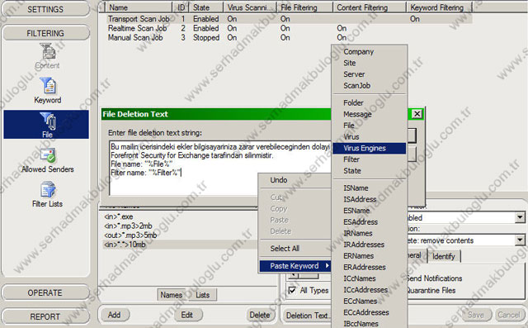Choose Undo in the context menu
The height and width of the screenshot is (328, 528).
pyautogui.click(x=279, y=180)
